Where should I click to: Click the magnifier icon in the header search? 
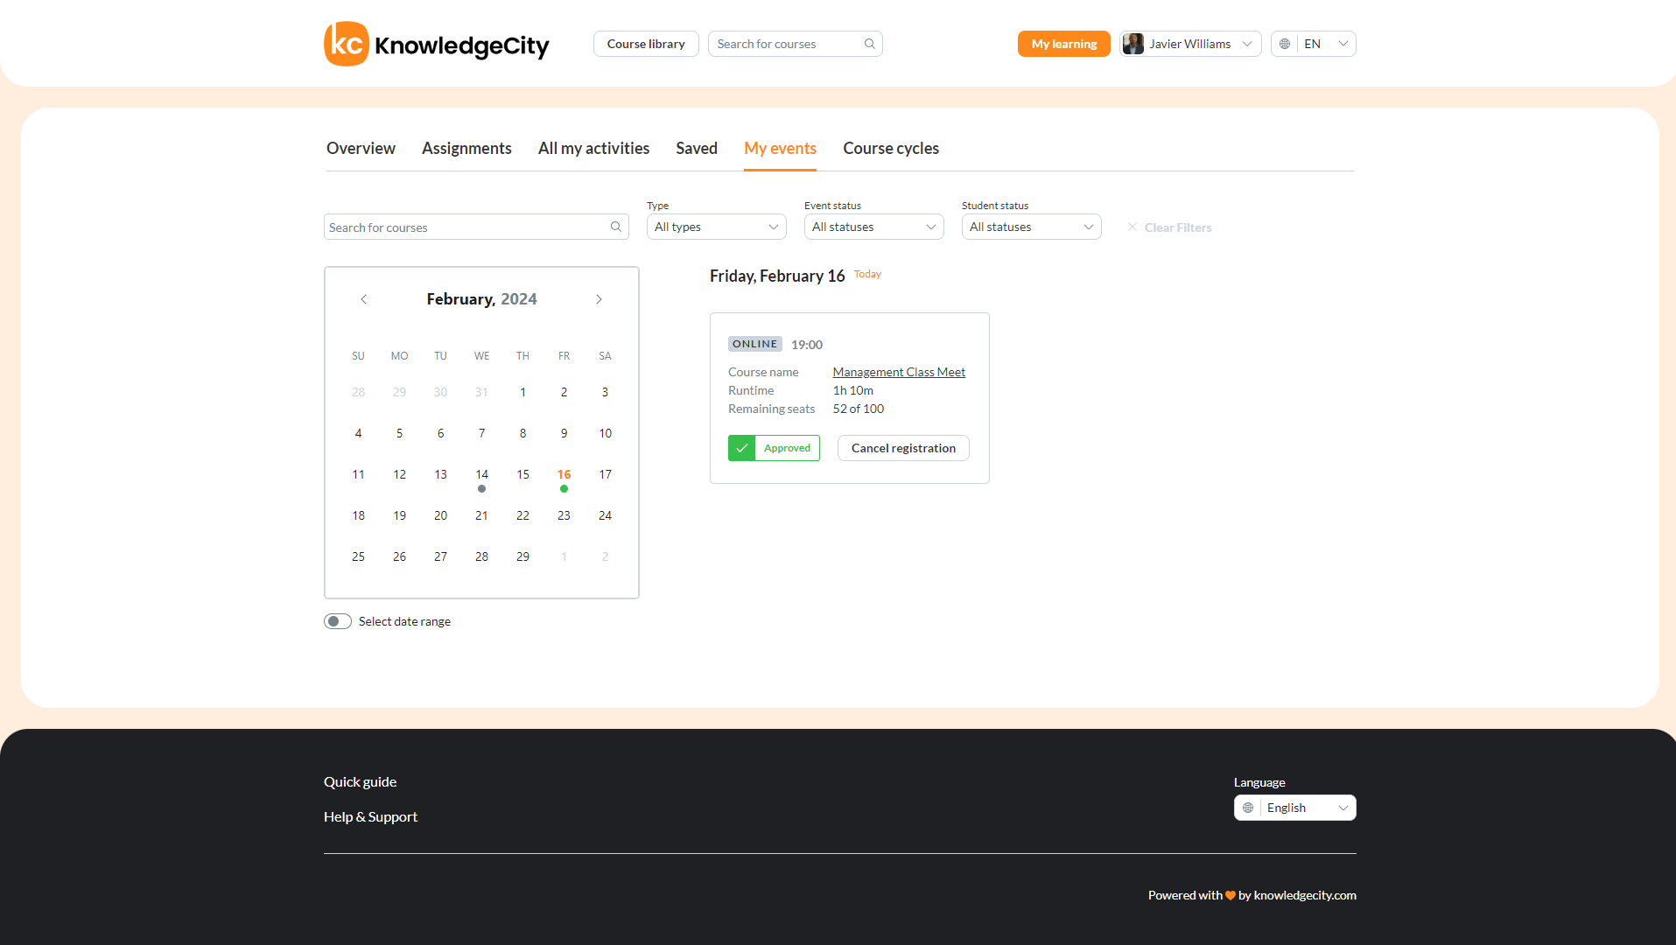[869, 43]
